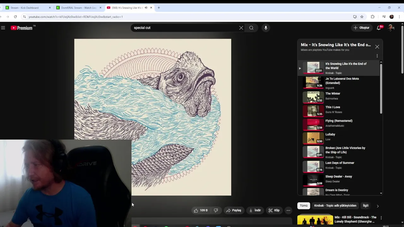Open Krobak - Topic channel in playlist
Screen dimensions: 404x227
pyautogui.click(x=334, y=73)
